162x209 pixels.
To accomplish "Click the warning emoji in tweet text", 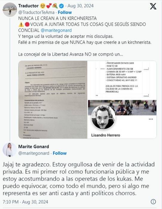I will 21,25.
